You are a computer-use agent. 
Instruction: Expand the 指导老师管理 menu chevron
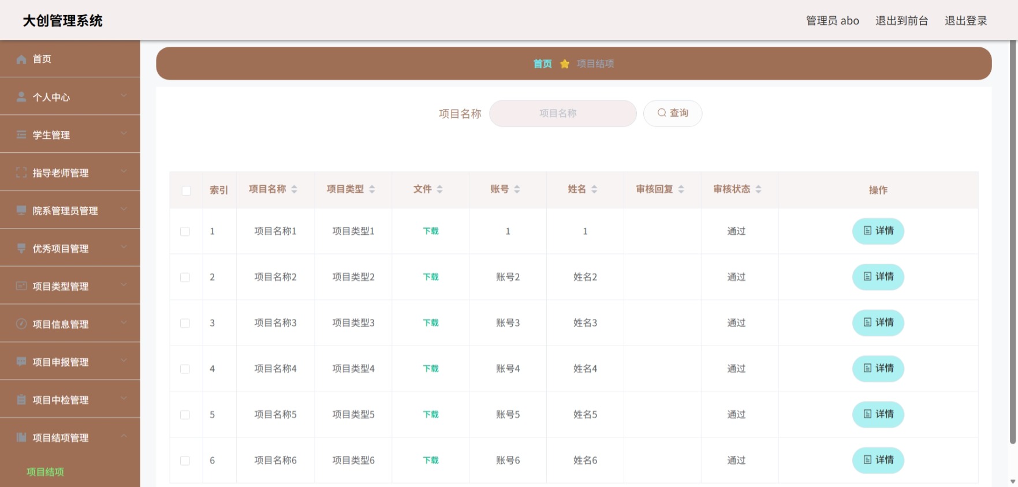[124, 171]
